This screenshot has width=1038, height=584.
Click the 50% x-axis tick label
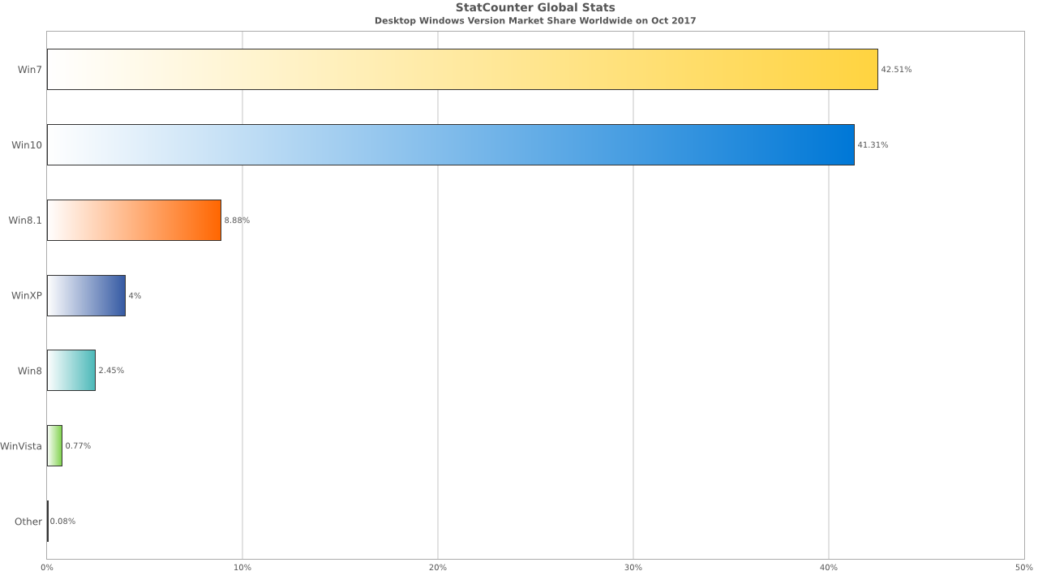click(x=1024, y=568)
